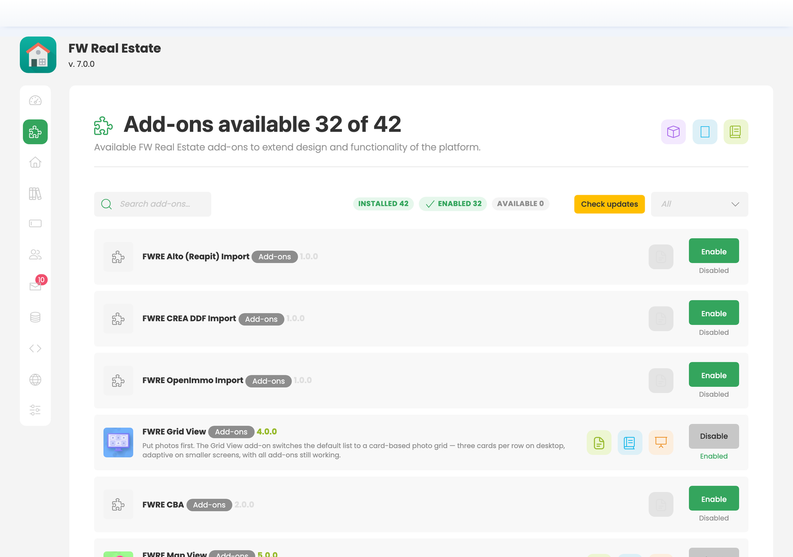793x557 pixels.
Task: Click the puzzle icon of FWRE Alto Import row
Action: point(118,257)
